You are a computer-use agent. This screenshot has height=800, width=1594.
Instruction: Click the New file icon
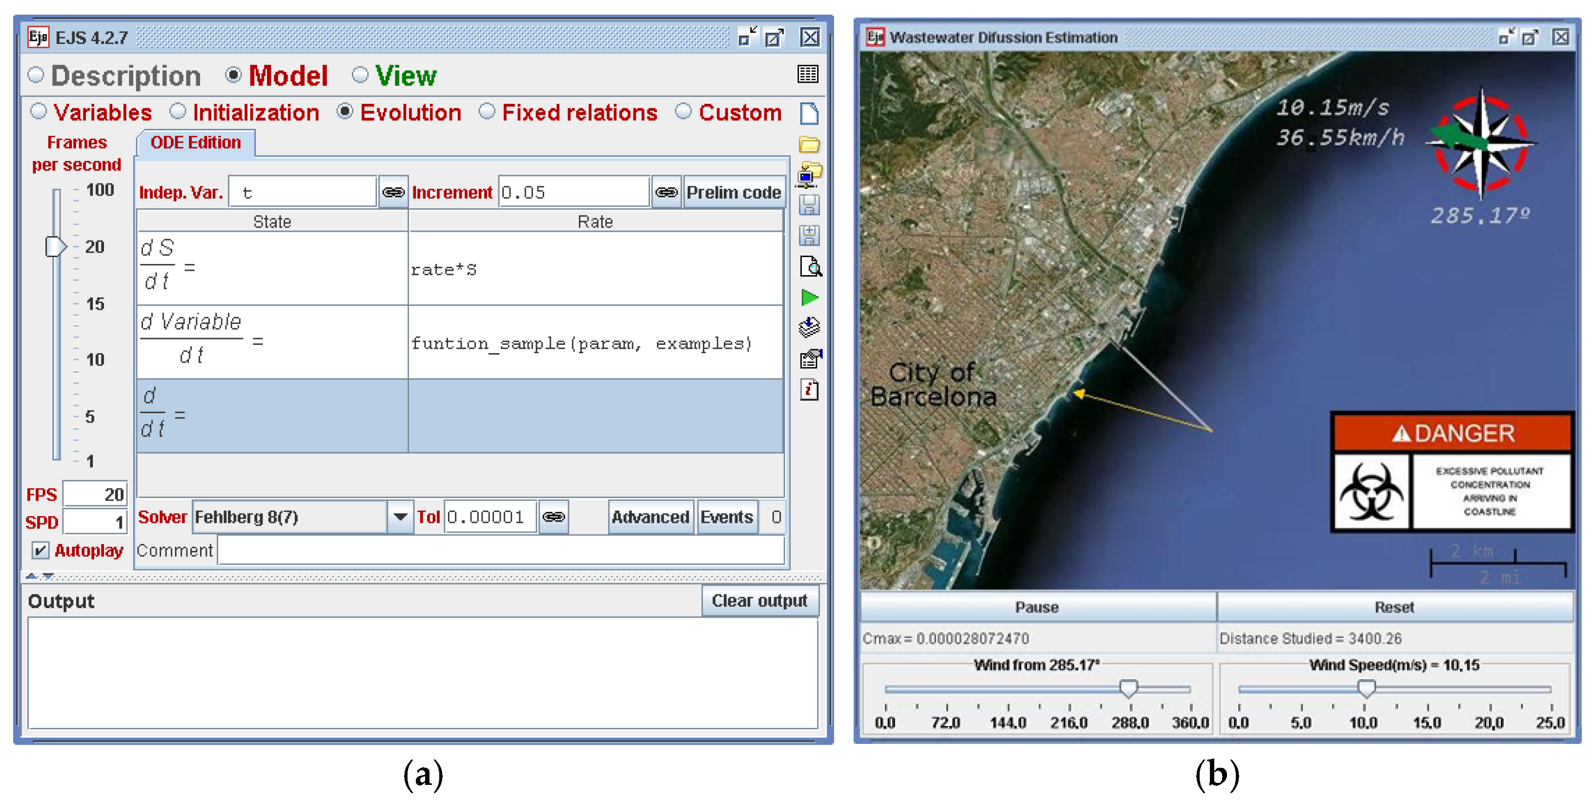(x=809, y=114)
